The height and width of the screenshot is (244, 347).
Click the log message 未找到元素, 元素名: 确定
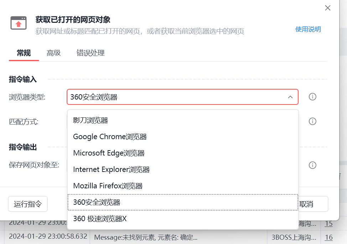click(x=146, y=237)
